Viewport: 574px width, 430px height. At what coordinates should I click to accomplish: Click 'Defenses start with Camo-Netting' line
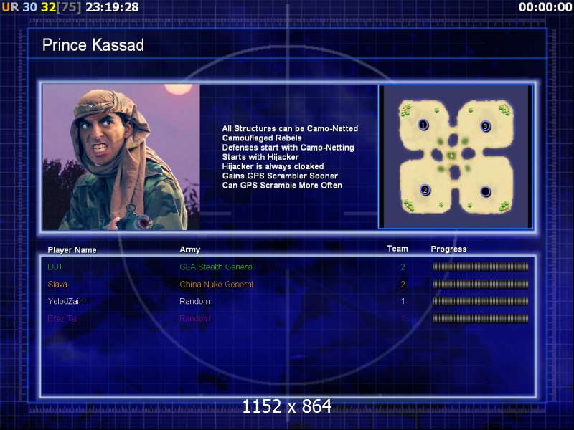coord(288,148)
